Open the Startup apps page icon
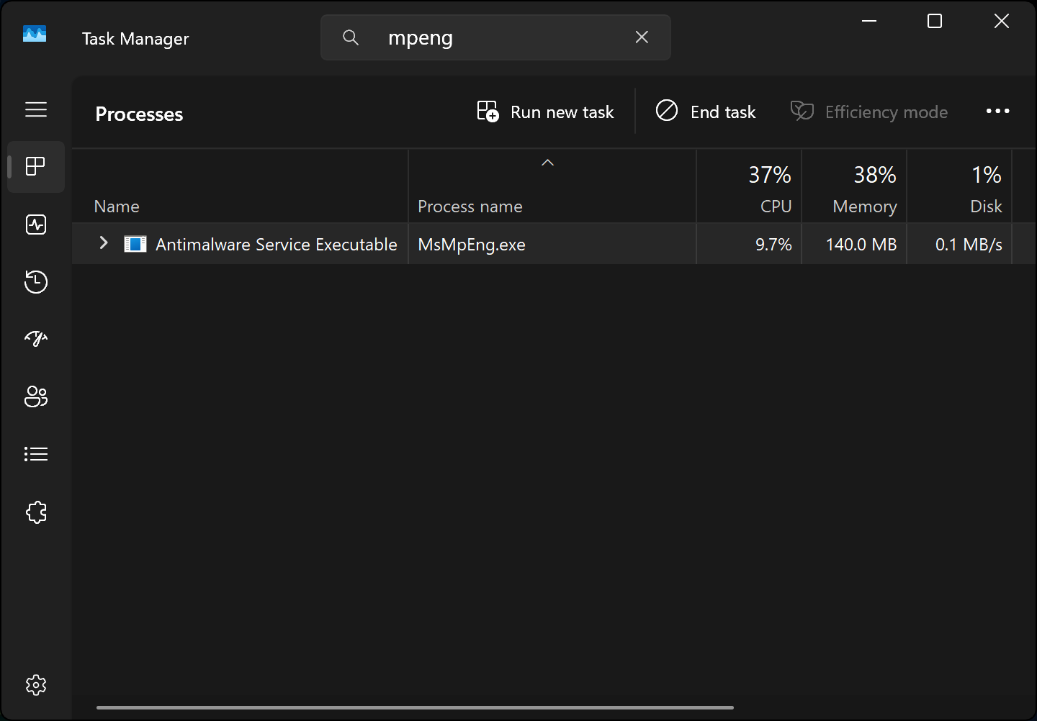Image resolution: width=1037 pixels, height=721 pixels. [x=36, y=339]
